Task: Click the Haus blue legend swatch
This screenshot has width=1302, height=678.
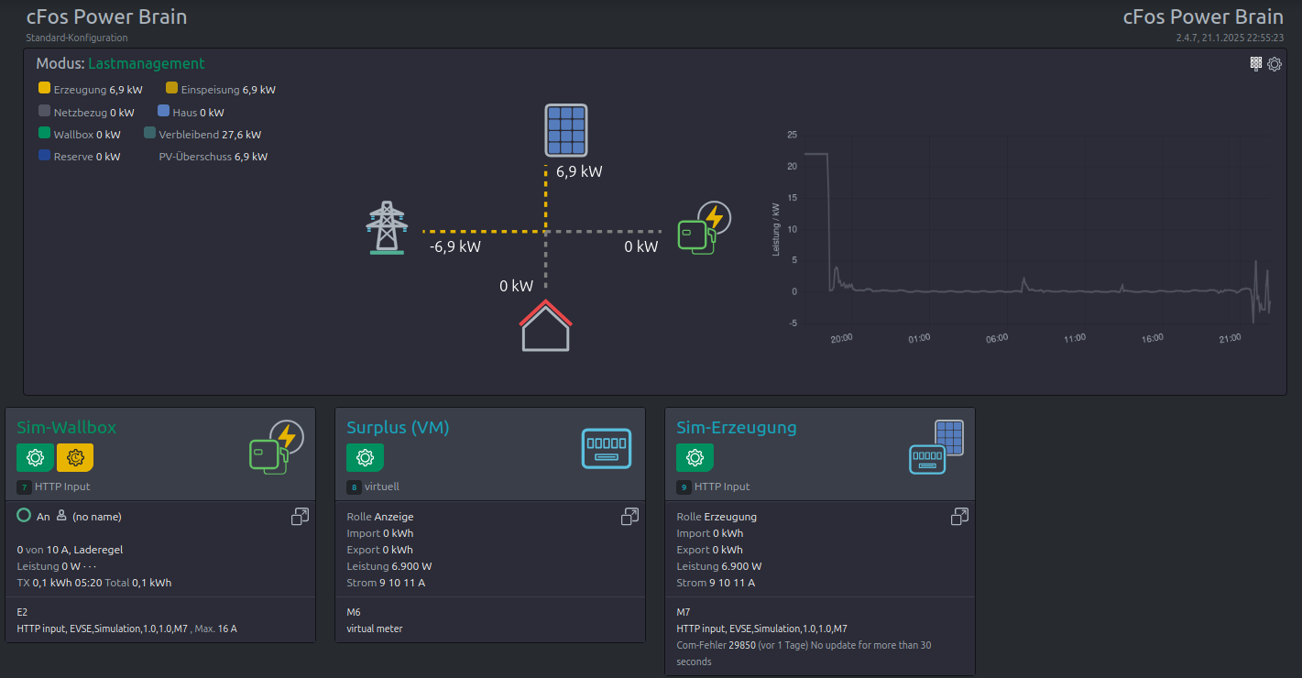Action: pyautogui.click(x=163, y=111)
